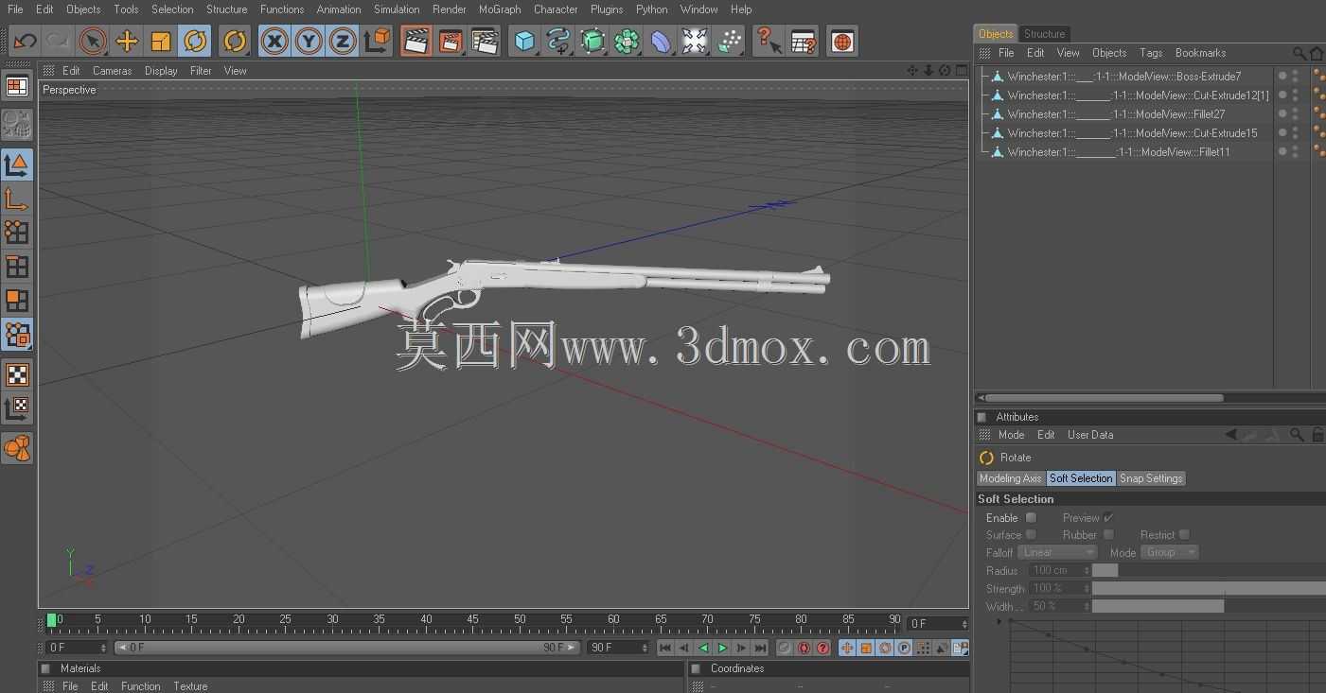This screenshot has height=693, width=1326.
Task: Open the Falloff Linear dropdown
Action: pyautogui.click(x=1057, y=552)
